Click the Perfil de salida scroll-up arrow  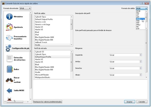click(71, 17)
